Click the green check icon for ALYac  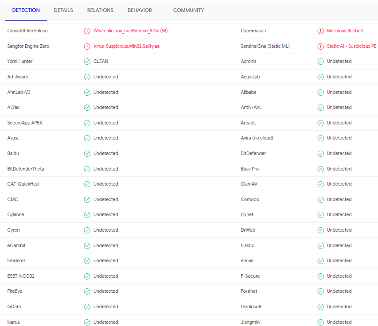click(x=87, y=108)
